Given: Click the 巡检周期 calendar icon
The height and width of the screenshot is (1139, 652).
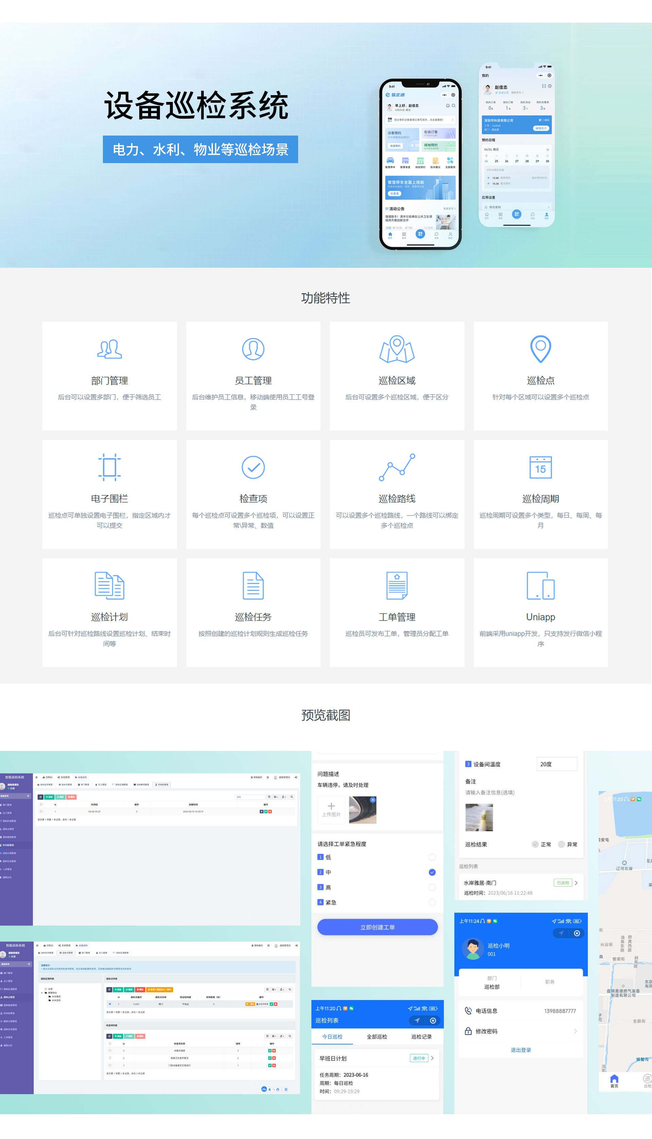Looking at the screenshot, I should [541, 467].
